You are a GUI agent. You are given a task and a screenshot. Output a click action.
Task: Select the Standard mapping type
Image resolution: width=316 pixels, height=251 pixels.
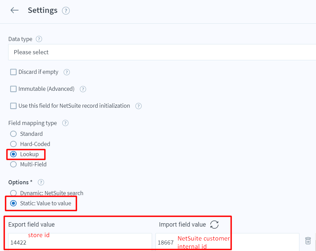point(13,134)
